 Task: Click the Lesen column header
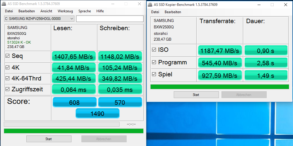tap(63, 28)
